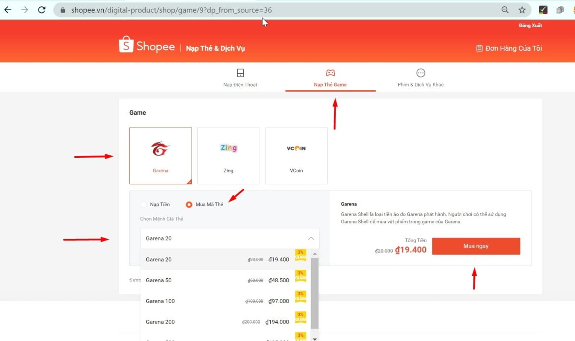Click the address bar padlock icon
575x341 pixels.
(63, 10)
